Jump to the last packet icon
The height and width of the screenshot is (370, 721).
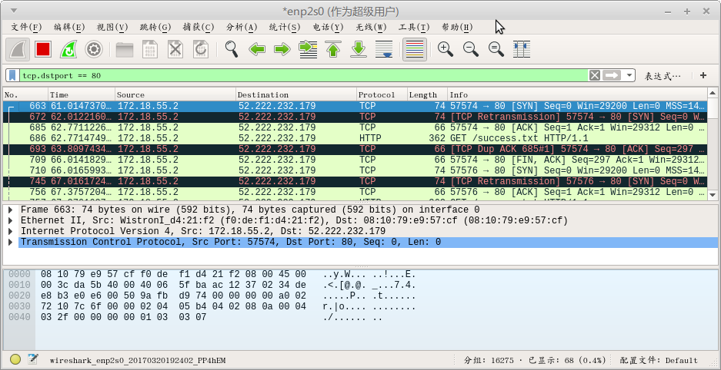pyautogui.click(x=359, y=49)
